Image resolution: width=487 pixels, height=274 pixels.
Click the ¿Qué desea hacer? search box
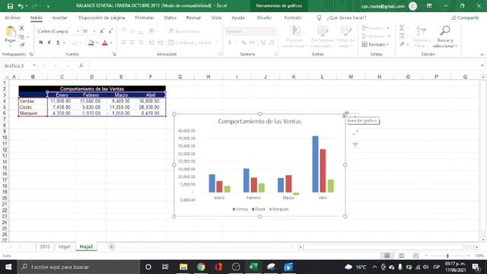[347, 18]
